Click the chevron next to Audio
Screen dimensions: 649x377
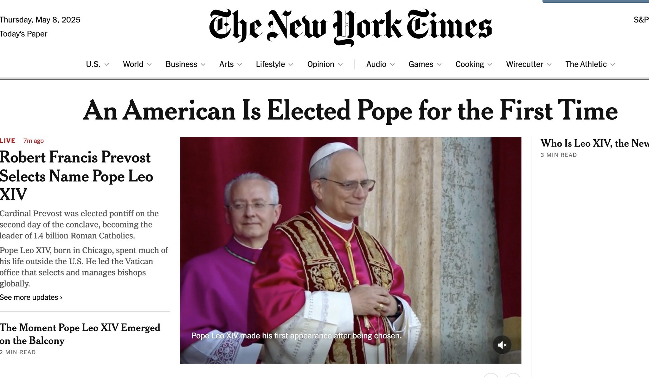tap(392, 65)
